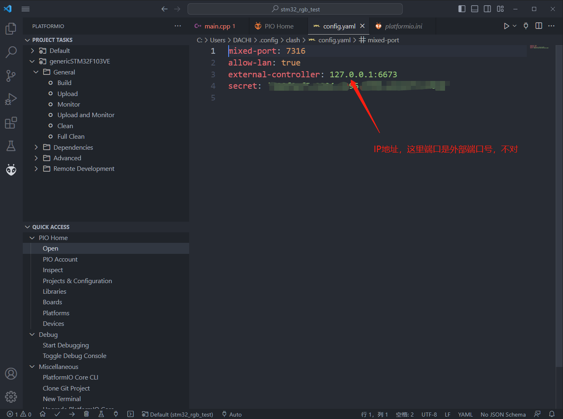Split the editor to the right

click(x=539, y=26)
